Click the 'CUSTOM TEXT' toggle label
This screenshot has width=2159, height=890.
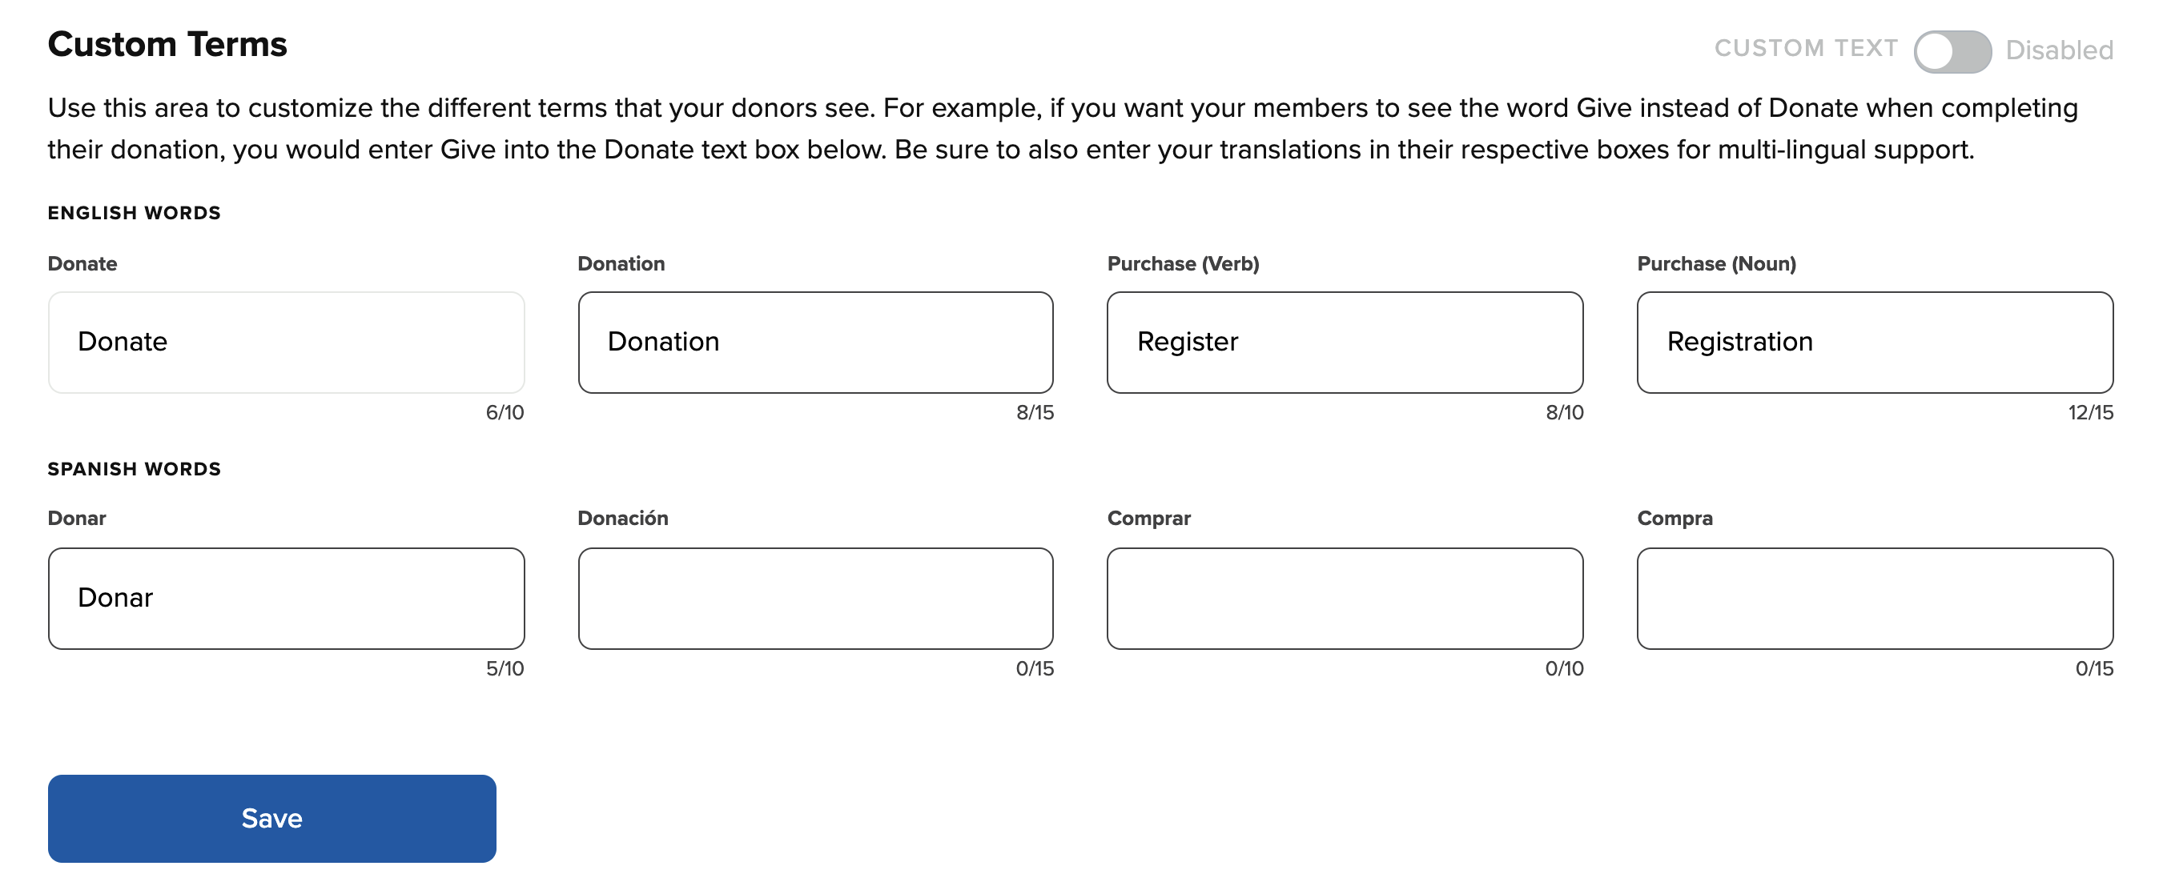click(1805, 49)
